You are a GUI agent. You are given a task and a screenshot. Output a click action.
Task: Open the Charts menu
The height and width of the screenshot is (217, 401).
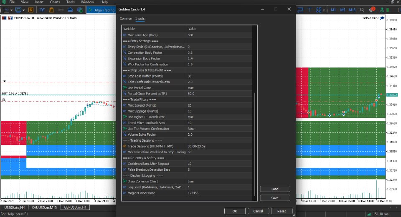[55, 2]
